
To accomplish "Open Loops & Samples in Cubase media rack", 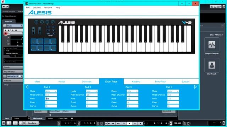I will 212,45.
